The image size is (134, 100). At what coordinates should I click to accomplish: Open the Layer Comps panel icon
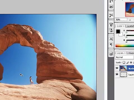(111, 54)
